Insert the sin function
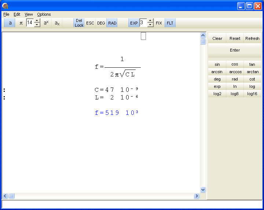 tap(217, 64)
